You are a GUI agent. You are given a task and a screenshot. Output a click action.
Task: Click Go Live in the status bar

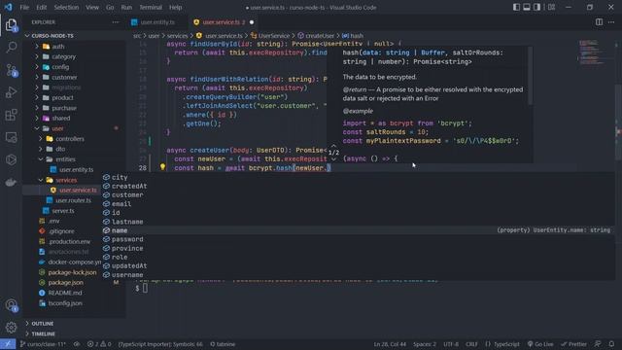[540, 344]
